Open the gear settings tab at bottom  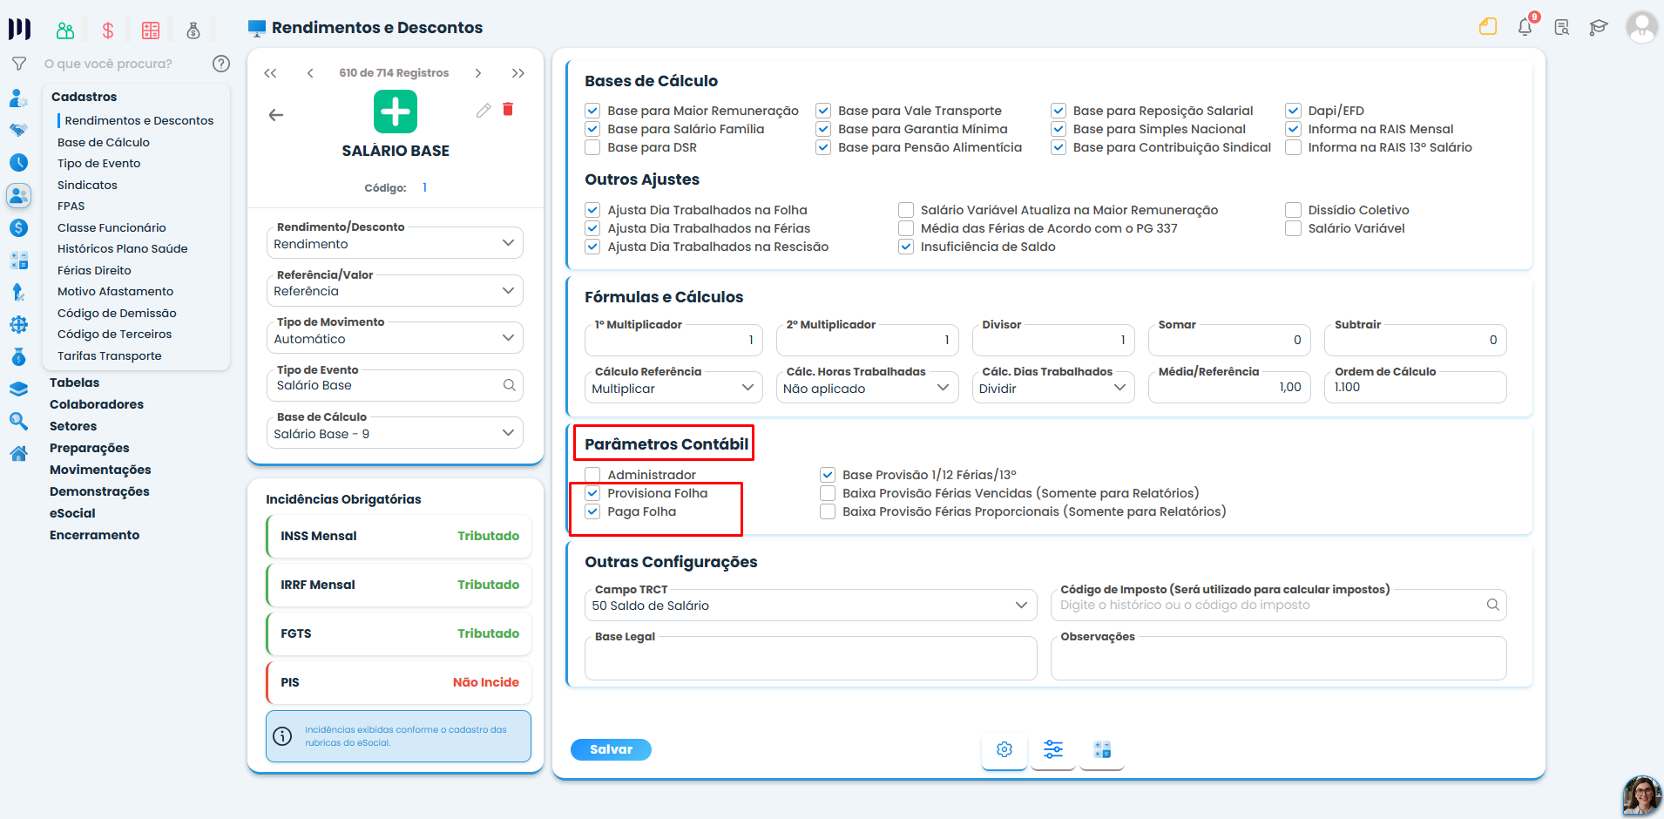pos(1004,749)
